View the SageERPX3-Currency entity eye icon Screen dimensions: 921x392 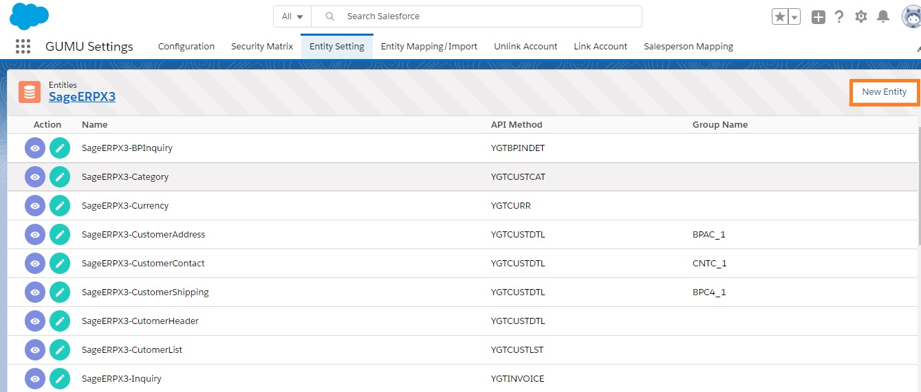[x=35, y=205]
